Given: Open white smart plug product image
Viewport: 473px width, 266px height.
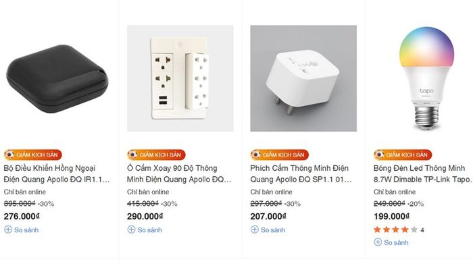Looking at the screenshot, I should click(x=303, y=78).
